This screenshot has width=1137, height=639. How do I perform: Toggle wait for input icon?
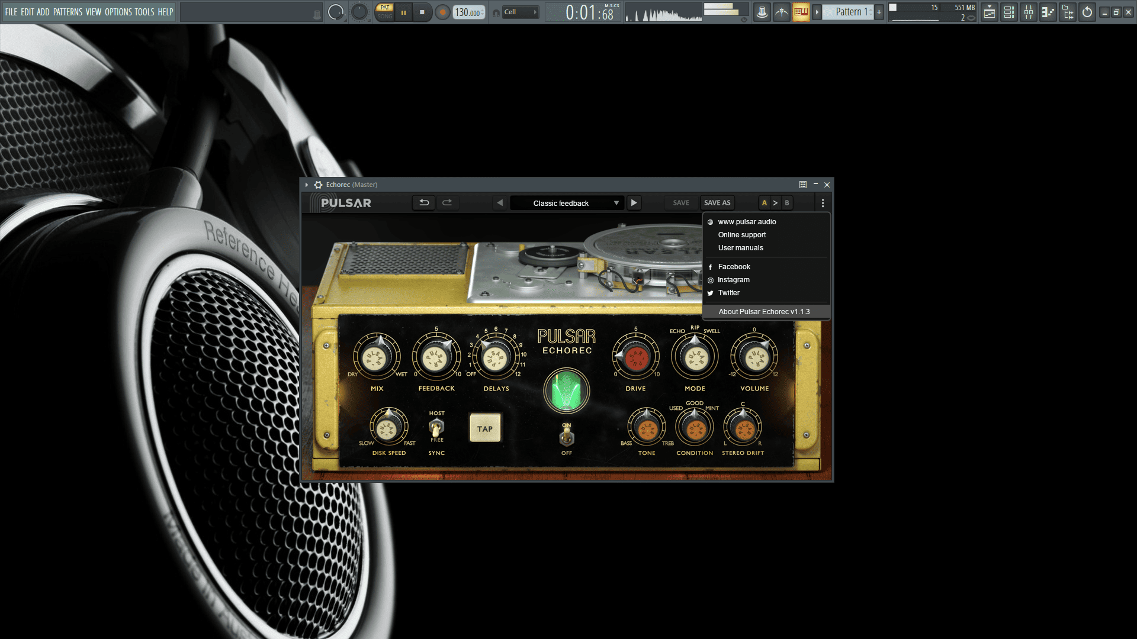click(782, 12)
